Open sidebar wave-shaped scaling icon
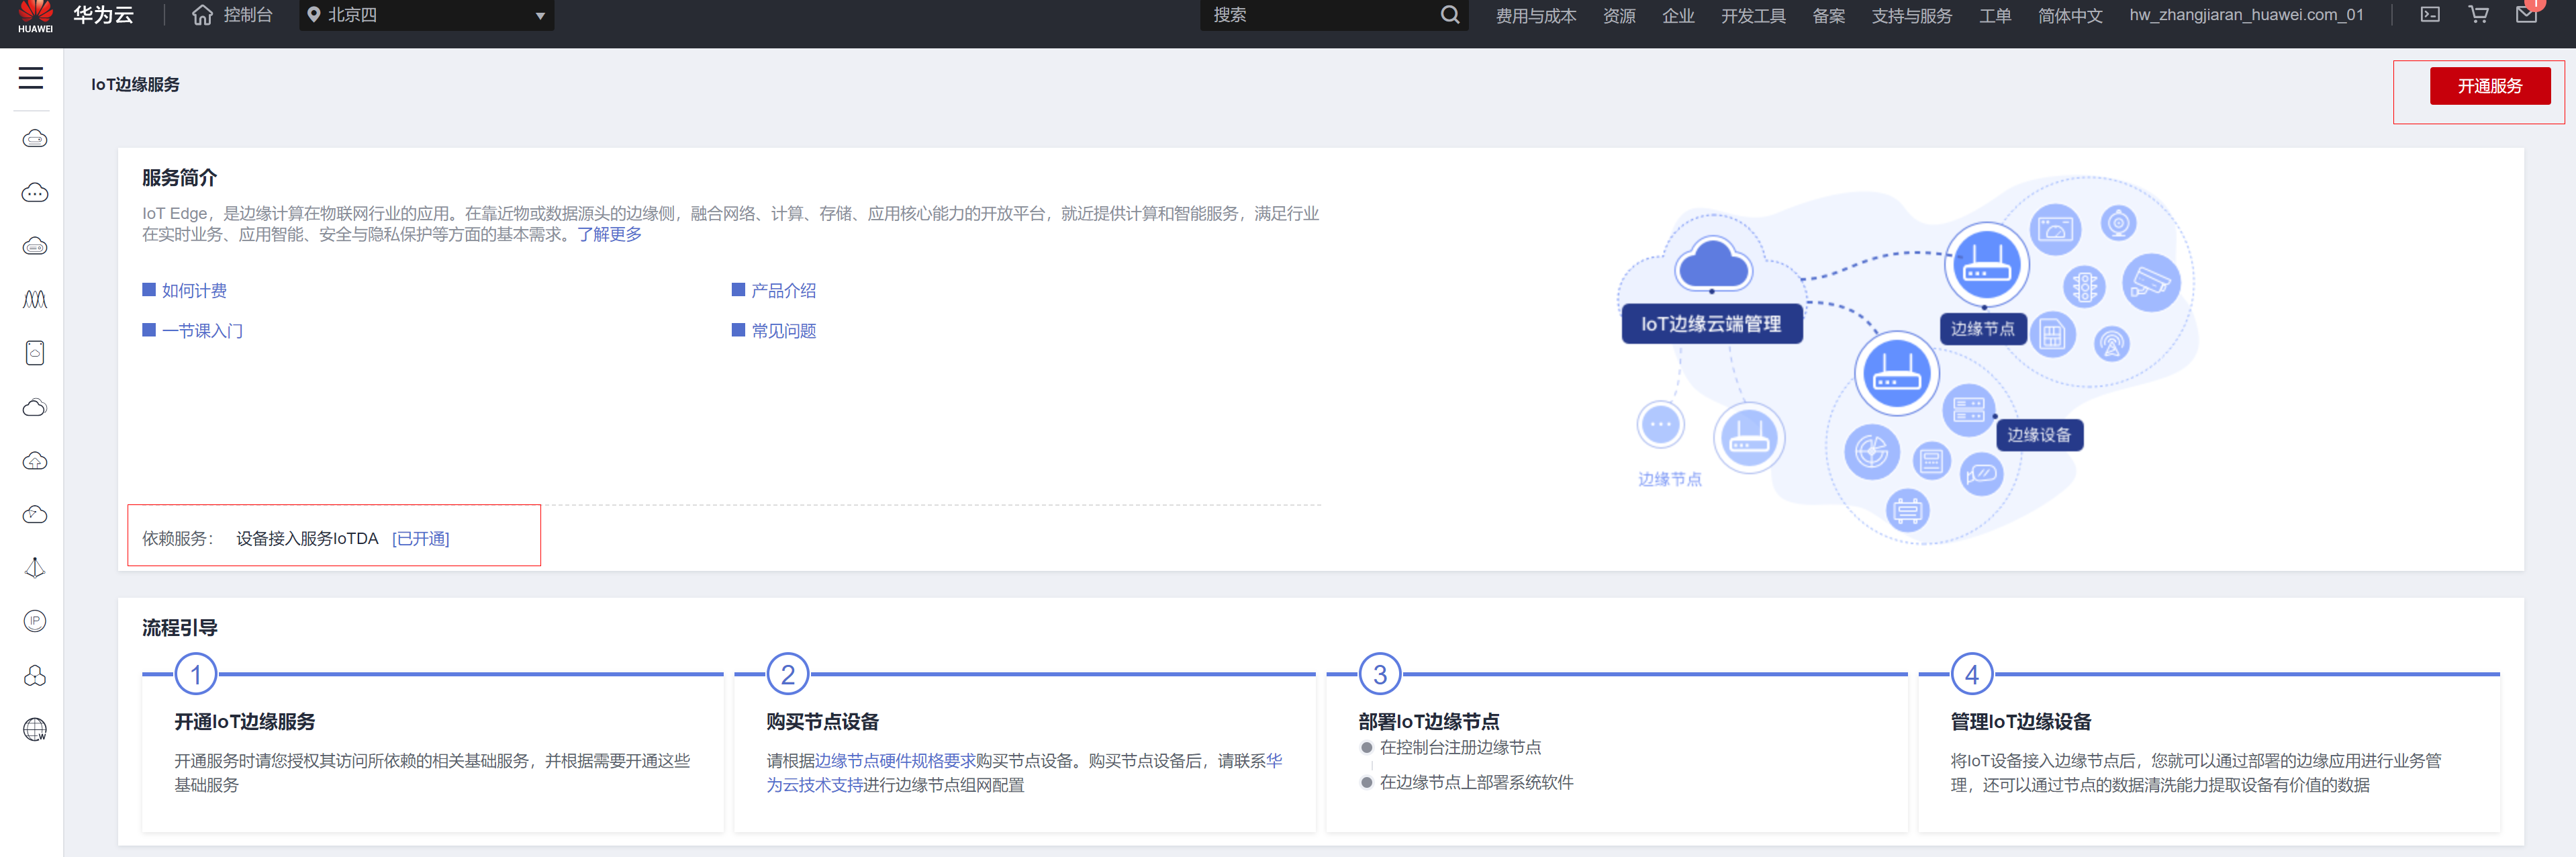 [x=35, y=299]
